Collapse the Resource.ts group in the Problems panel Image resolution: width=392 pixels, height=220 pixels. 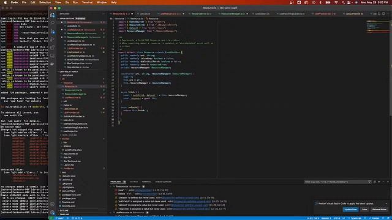tap(111, 186)
